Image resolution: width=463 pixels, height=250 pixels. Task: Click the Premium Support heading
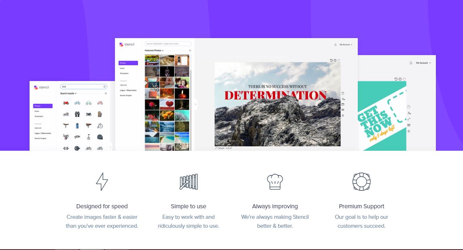click(x=361, y=206)
